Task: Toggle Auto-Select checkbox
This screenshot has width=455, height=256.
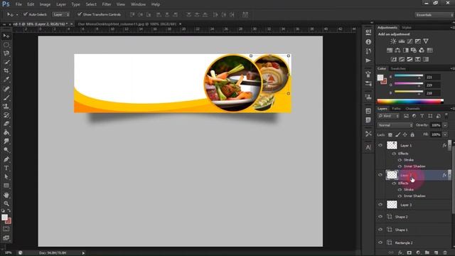Action: click(x=26, y=14)
